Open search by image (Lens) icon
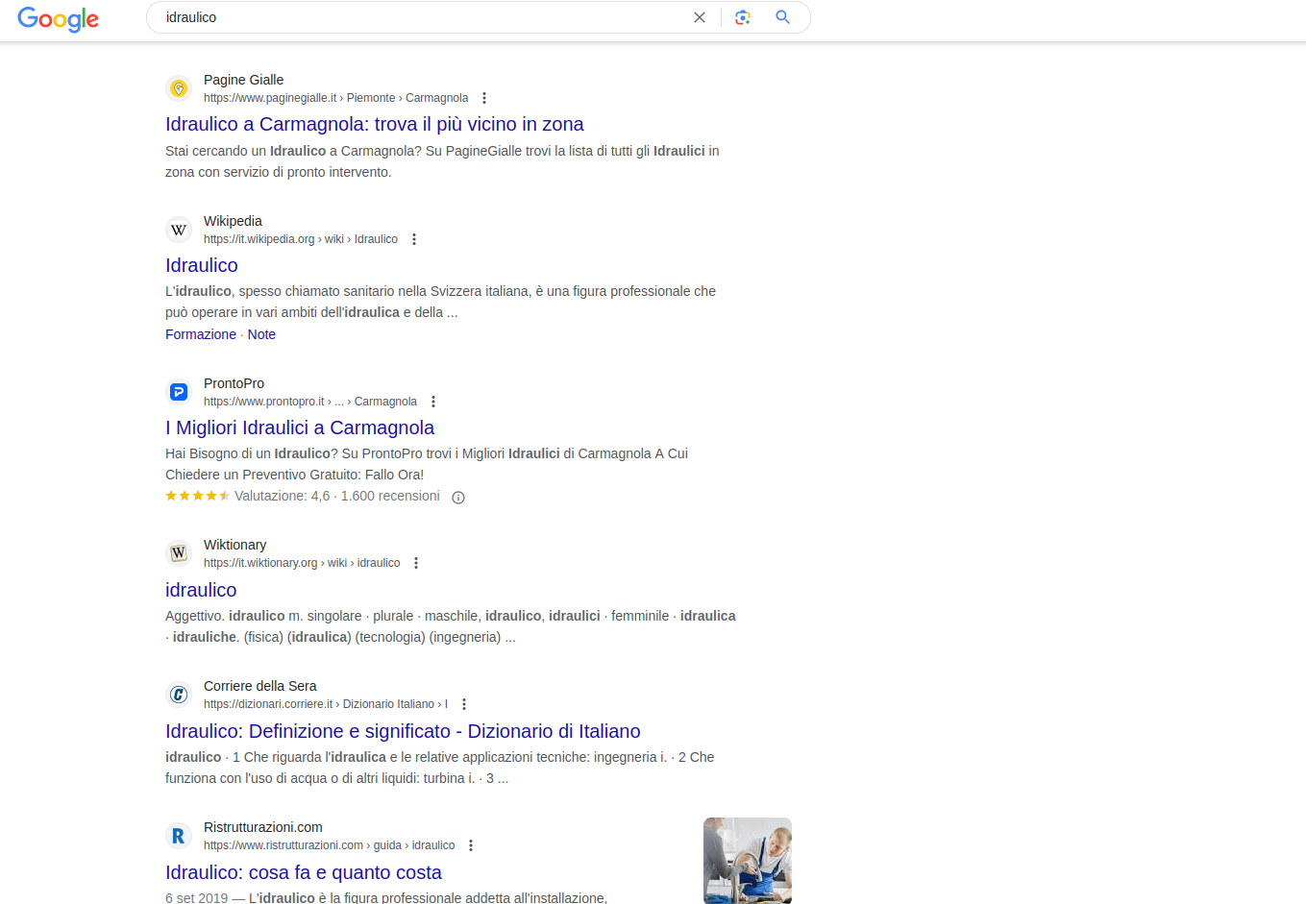 coord(743,17)
